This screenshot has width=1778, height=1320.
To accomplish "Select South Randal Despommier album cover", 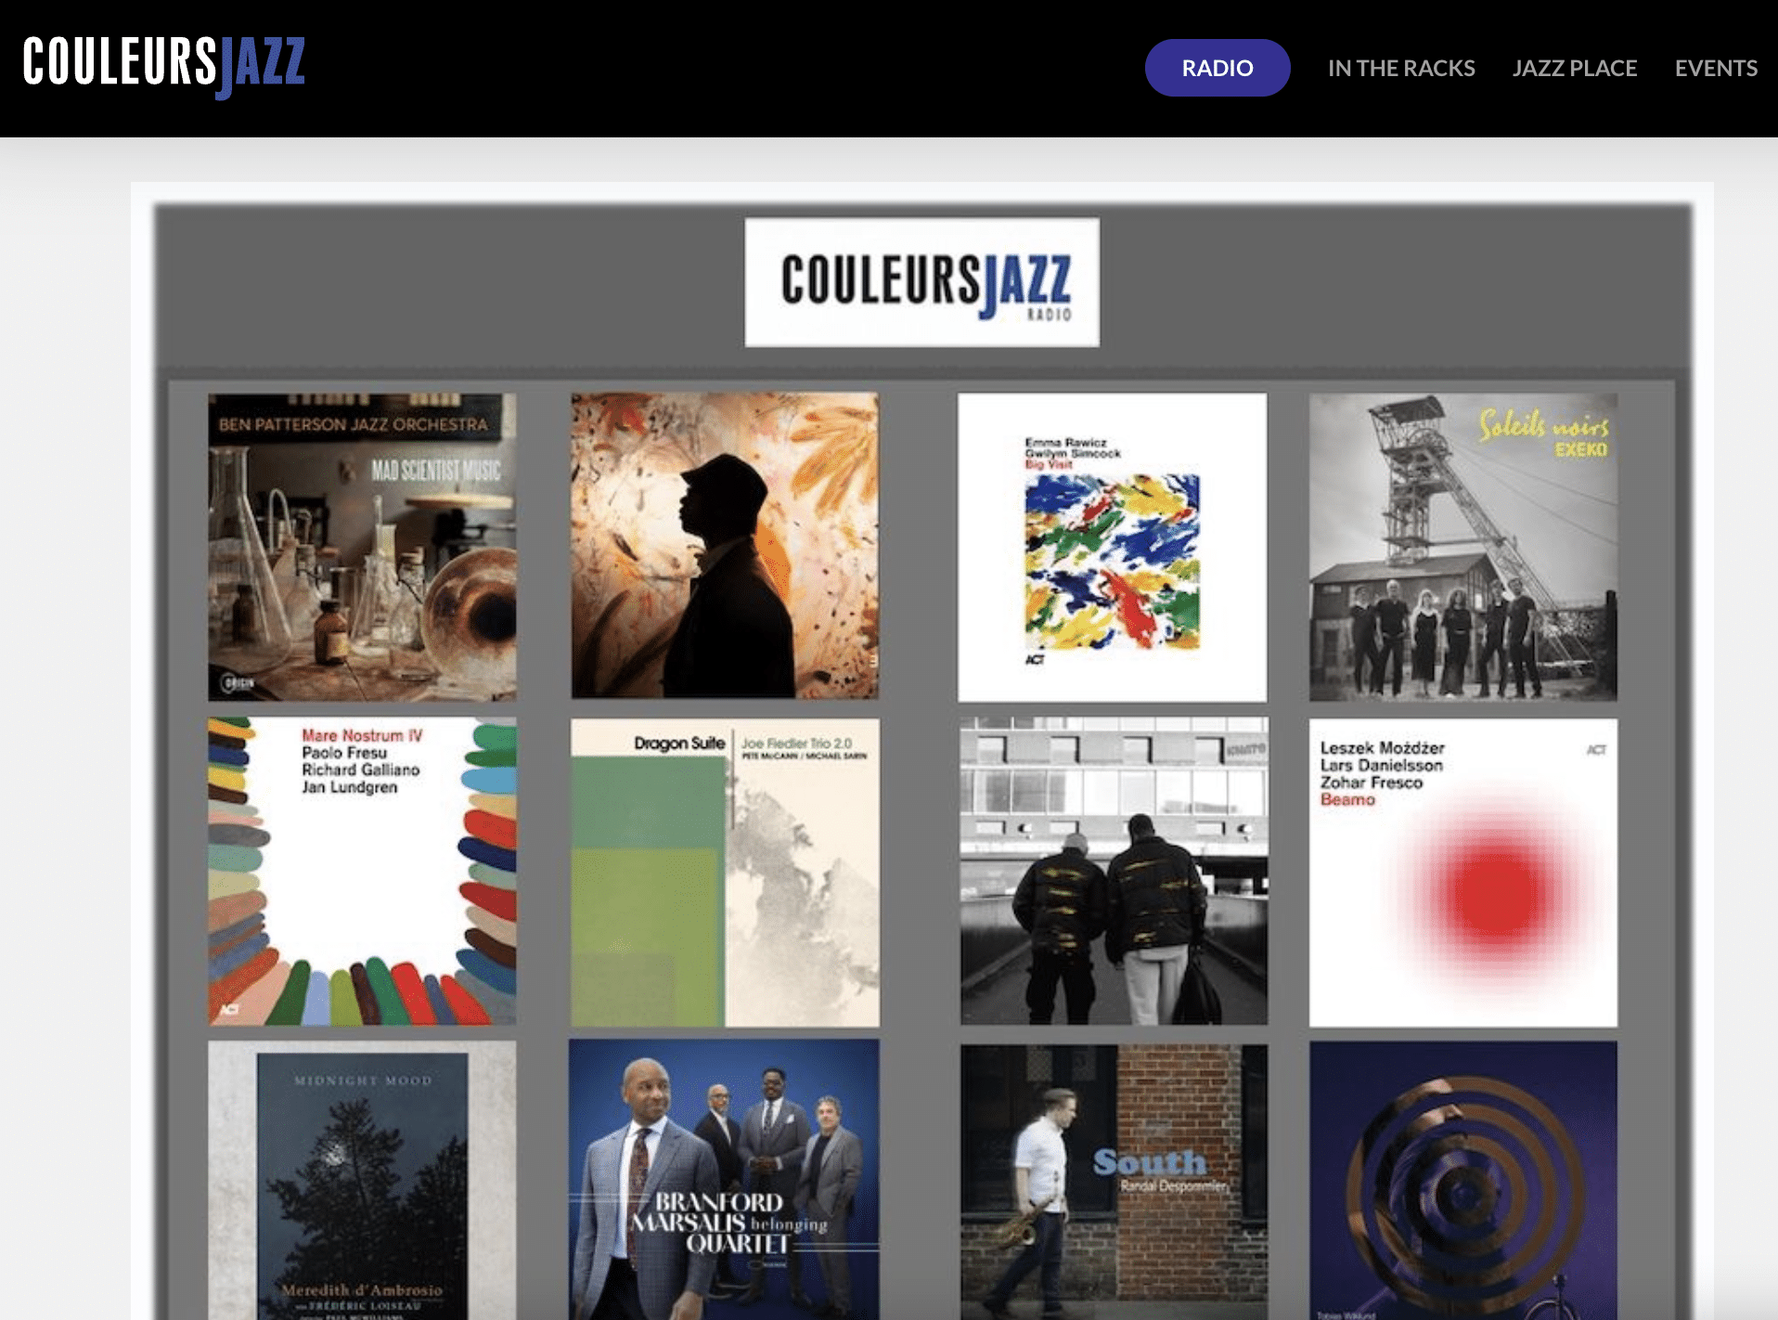I will pyautogui.click(x=1114, y=1182).
